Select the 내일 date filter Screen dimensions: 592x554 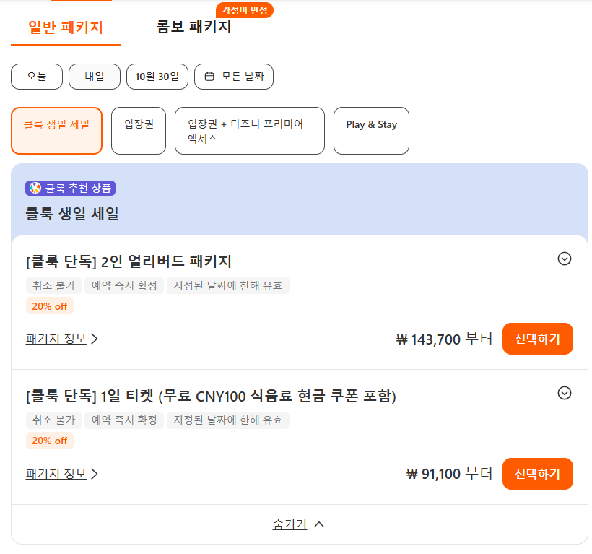[95, 77]
